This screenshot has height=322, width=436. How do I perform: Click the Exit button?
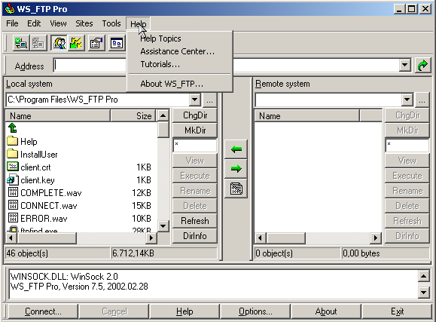click(x=397, y=311)
